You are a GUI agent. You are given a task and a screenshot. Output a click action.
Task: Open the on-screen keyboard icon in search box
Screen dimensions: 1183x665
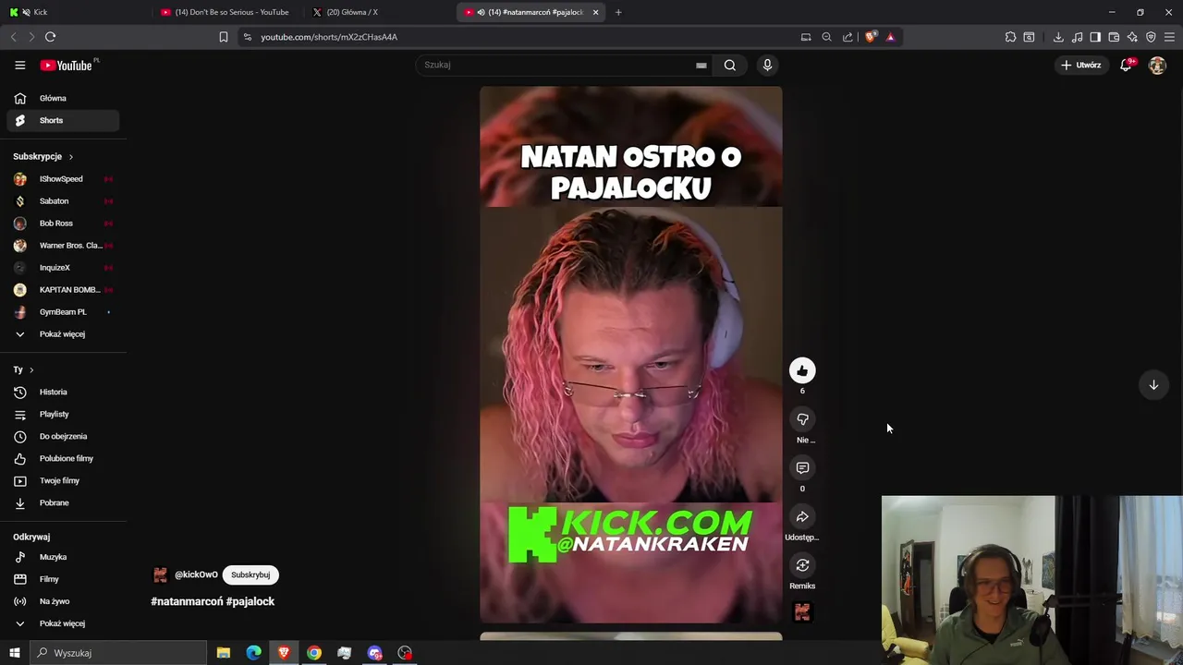701,65
